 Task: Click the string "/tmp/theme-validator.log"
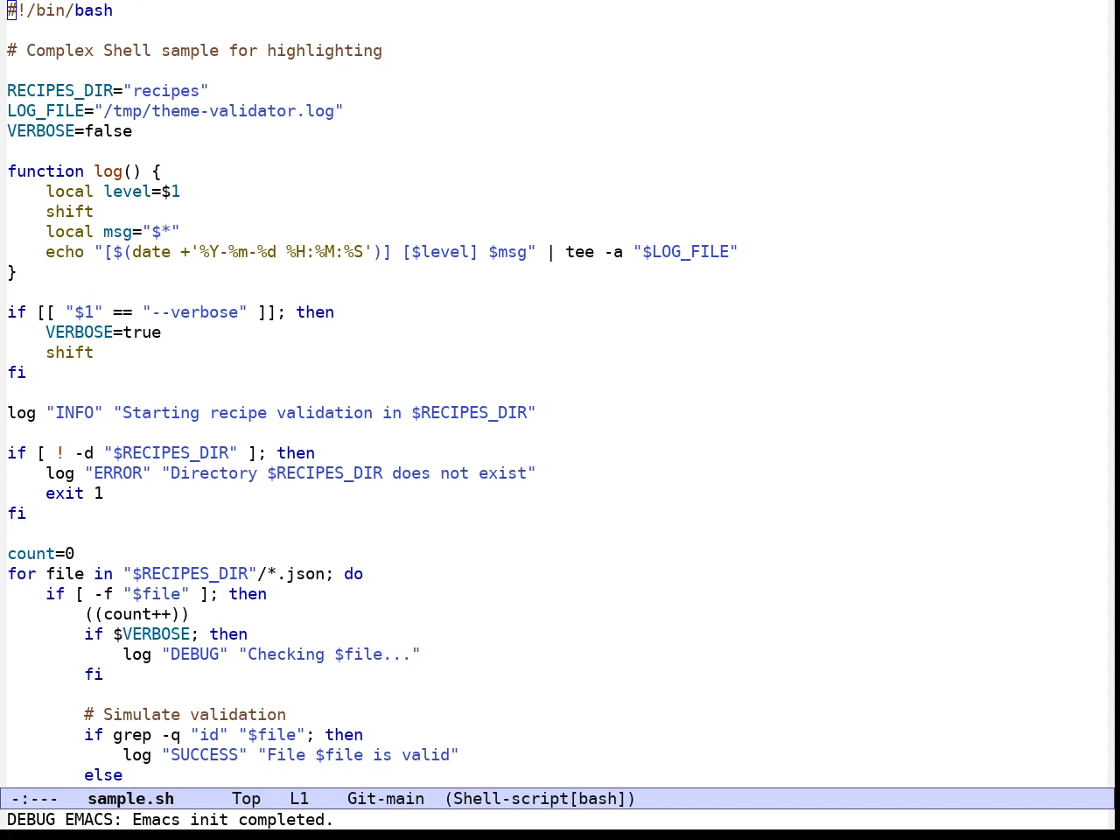tap(219, 111)
